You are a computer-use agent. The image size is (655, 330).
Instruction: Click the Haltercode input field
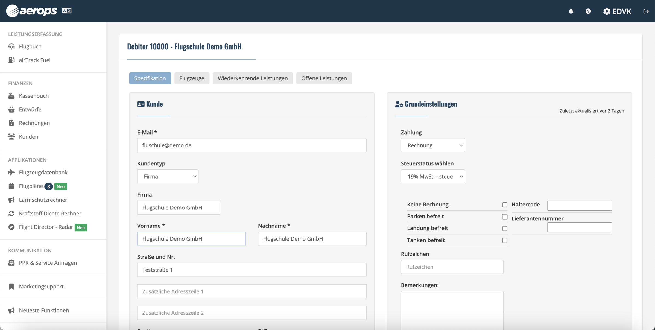[579, 205]
